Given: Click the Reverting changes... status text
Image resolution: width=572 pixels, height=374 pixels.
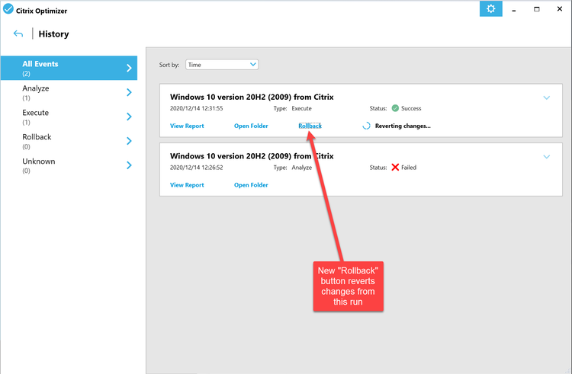Looking at the screenshot, I should (x=403, y=126).
